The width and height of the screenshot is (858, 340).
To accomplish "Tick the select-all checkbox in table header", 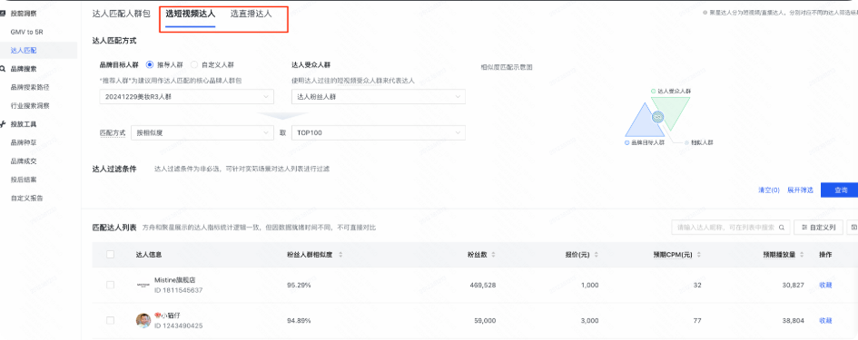I will pos(111,254).
